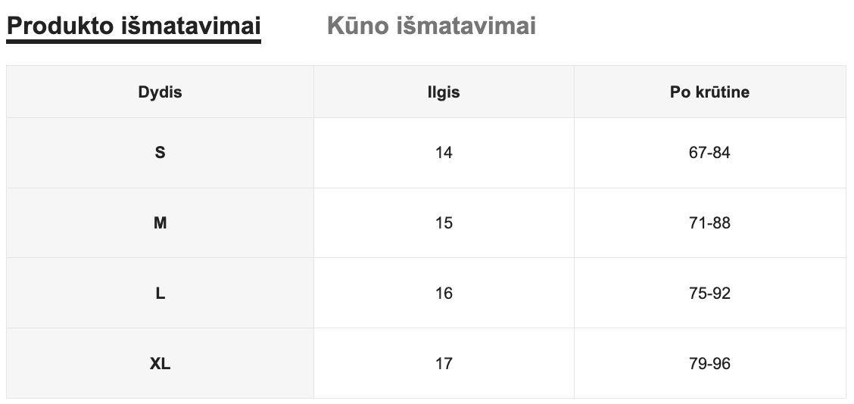
Task: Select the Produkto išmatavimai tab
Action: 133,26
